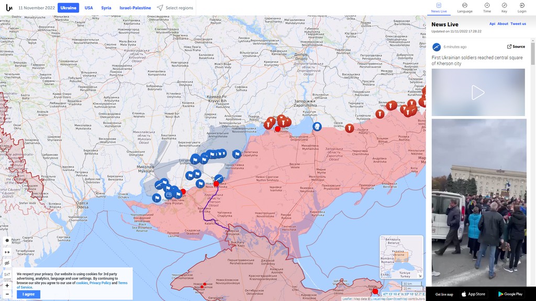Click the news item's blue source avatar icon
This screenshot has width=536, height=301.
click(x=437, y=47)
